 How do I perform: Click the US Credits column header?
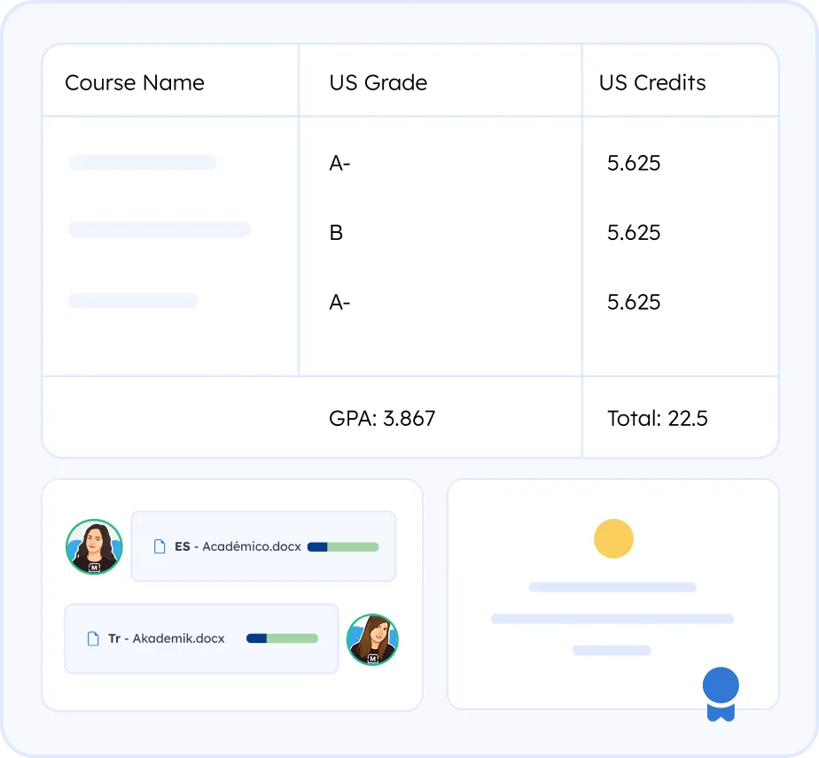click(652, 83)
